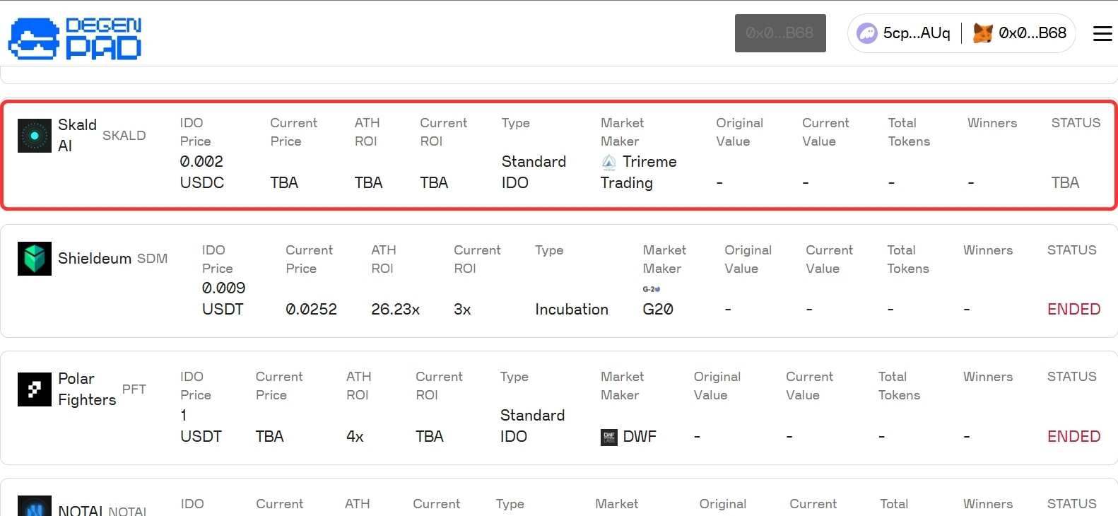This screenshot has width=1118, height=516.
Task: Click the ENDED status in Shieldeum row
Action: coord(1073,310)
